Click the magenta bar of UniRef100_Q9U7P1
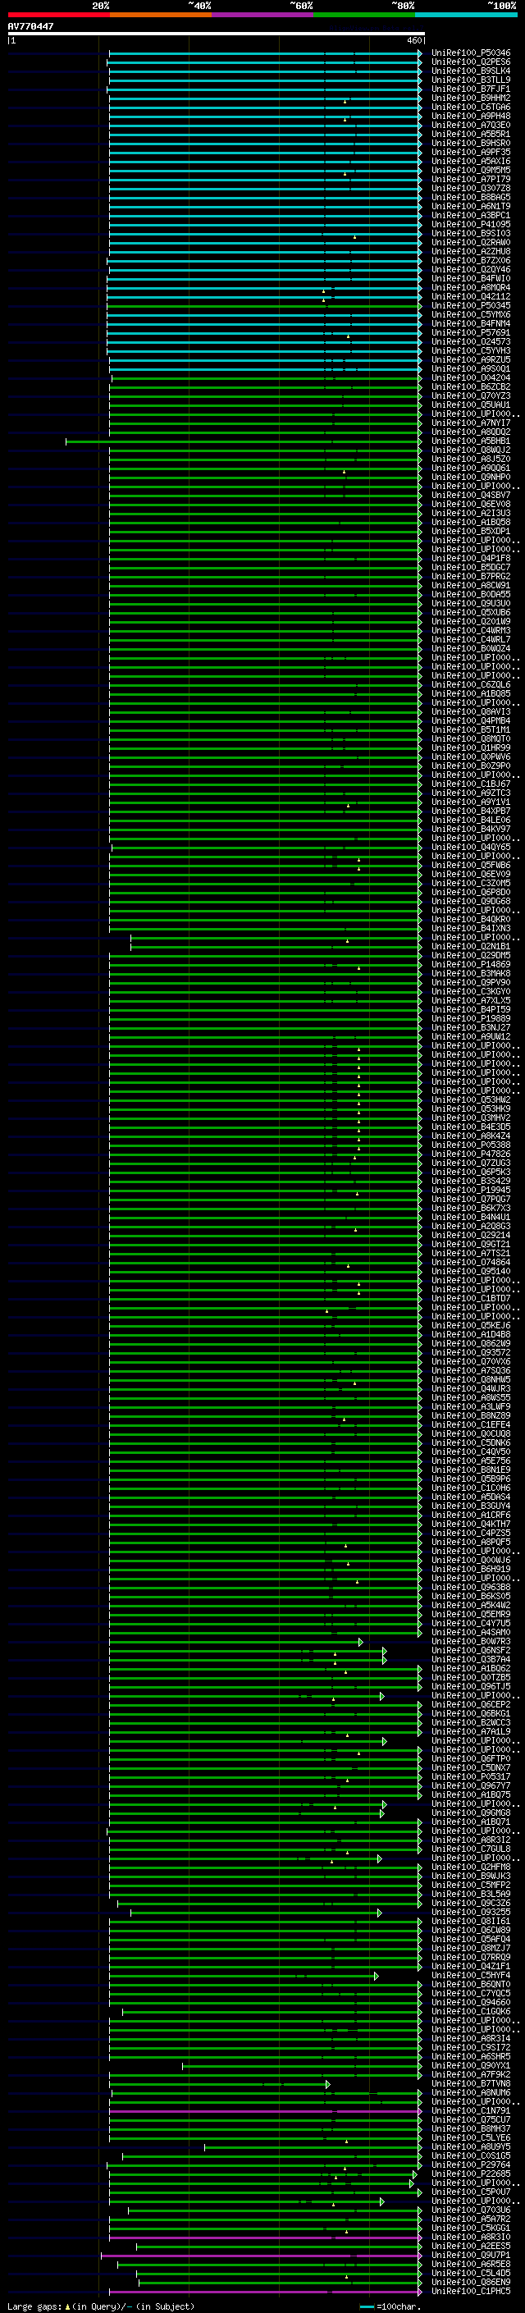 (261, 2255)
